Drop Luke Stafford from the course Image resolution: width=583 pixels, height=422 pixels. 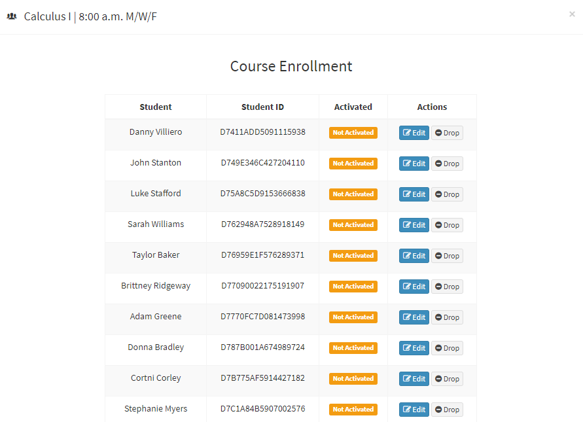click(x=448, y=194)
